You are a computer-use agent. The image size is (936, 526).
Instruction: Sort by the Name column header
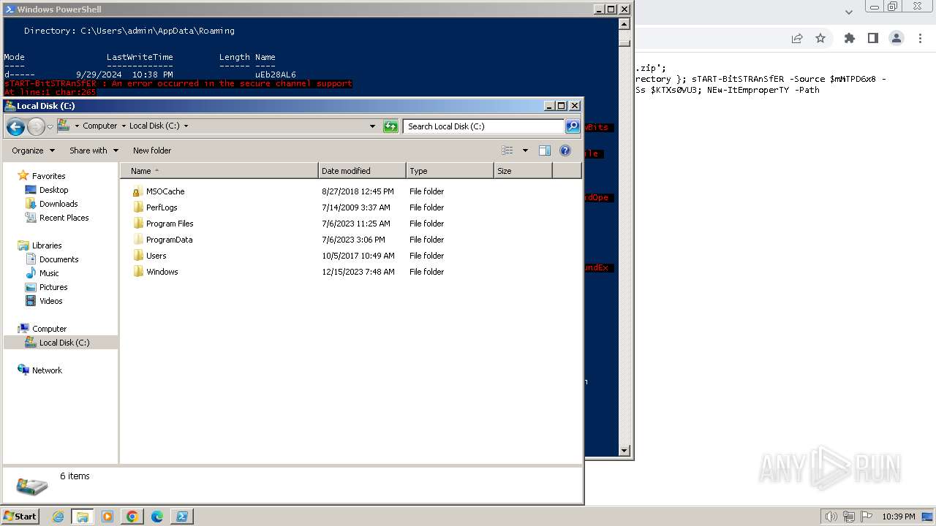[x=219, y=171]
